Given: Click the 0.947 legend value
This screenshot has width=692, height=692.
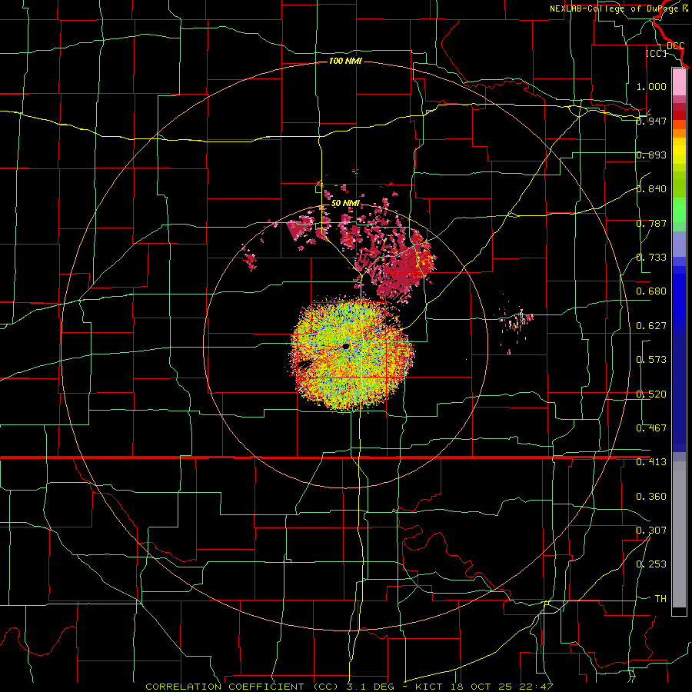Looking at the screenshot, I should [x=651, y=121].
